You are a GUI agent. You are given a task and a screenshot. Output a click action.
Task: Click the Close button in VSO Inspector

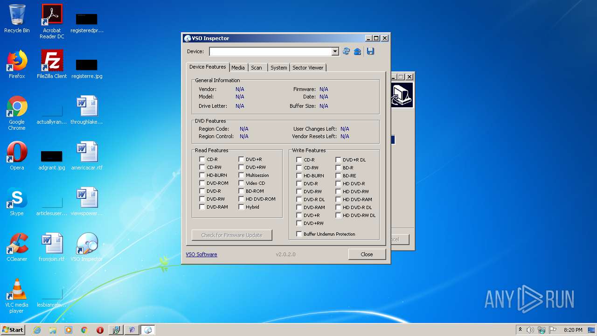367,254
